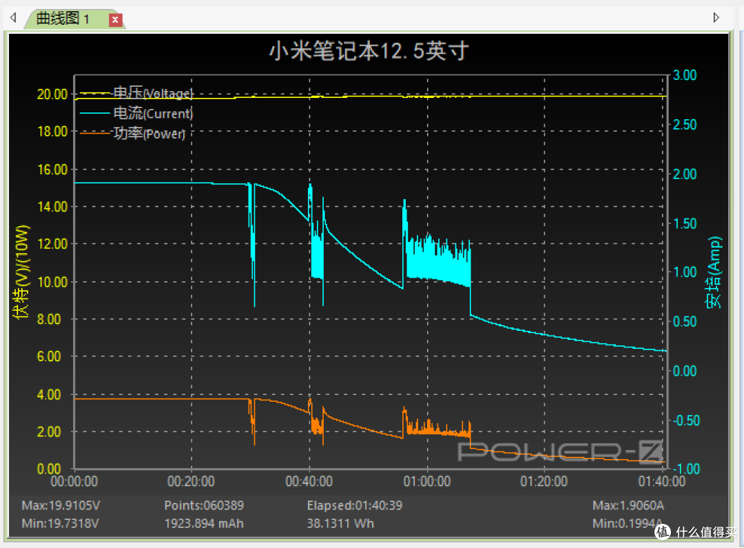Click the 电流(Current) legend entry
The image size is (744, 548).
pyautogui.click(x=152, y=114)
